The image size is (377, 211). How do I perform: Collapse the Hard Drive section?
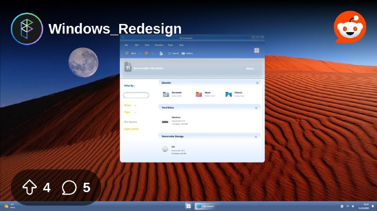point(256,108)
